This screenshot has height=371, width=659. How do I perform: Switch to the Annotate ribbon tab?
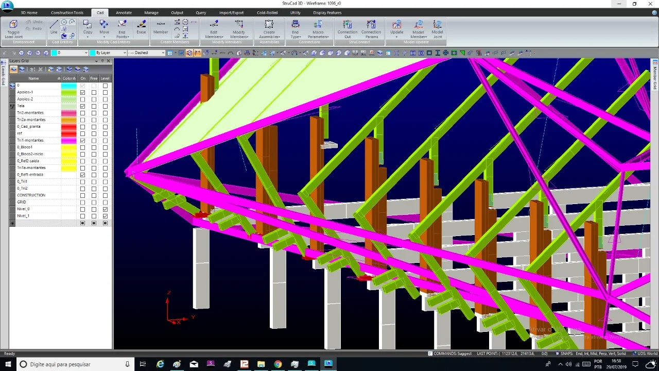click(124, 12)
